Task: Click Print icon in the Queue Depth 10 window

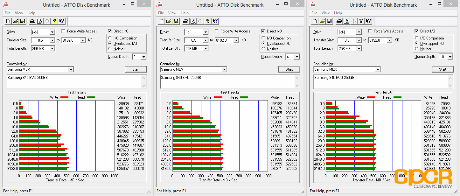Action: [x=339, y=21]
